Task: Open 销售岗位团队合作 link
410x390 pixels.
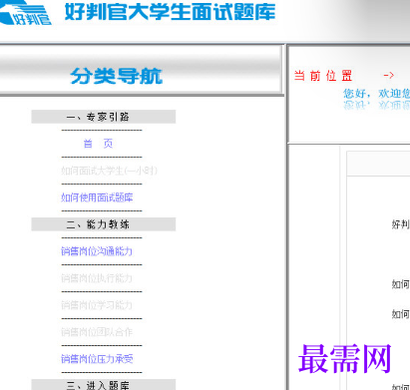Action: (97, 332)
